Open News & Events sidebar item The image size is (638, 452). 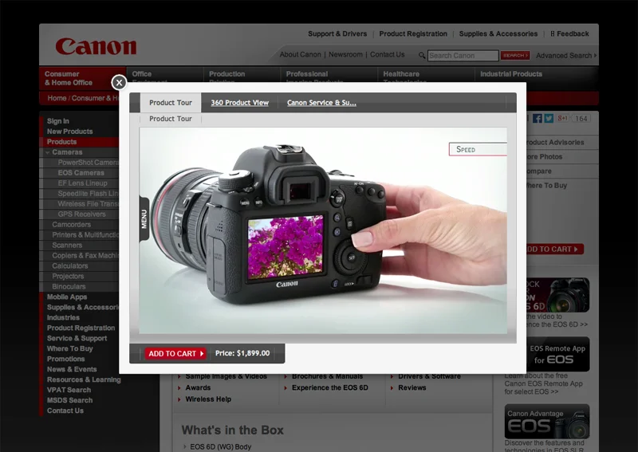pyautogui.click(x=72, y=369)
